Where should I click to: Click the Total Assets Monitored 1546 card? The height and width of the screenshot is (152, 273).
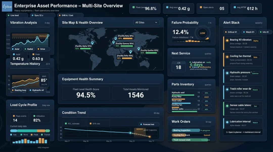point(136,93)
